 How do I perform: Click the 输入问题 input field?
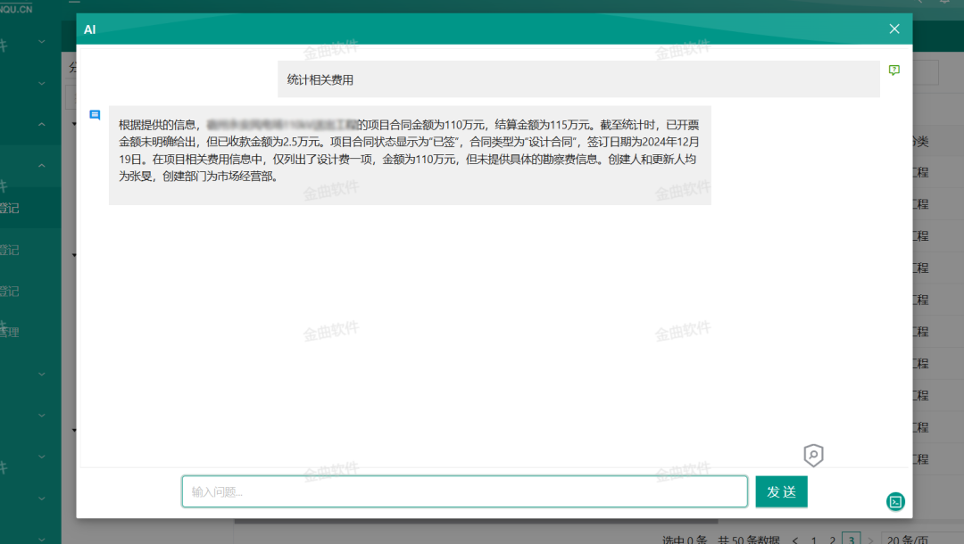pos(464,491)
